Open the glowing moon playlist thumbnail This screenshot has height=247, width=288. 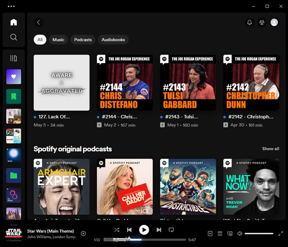coord(14,156)
